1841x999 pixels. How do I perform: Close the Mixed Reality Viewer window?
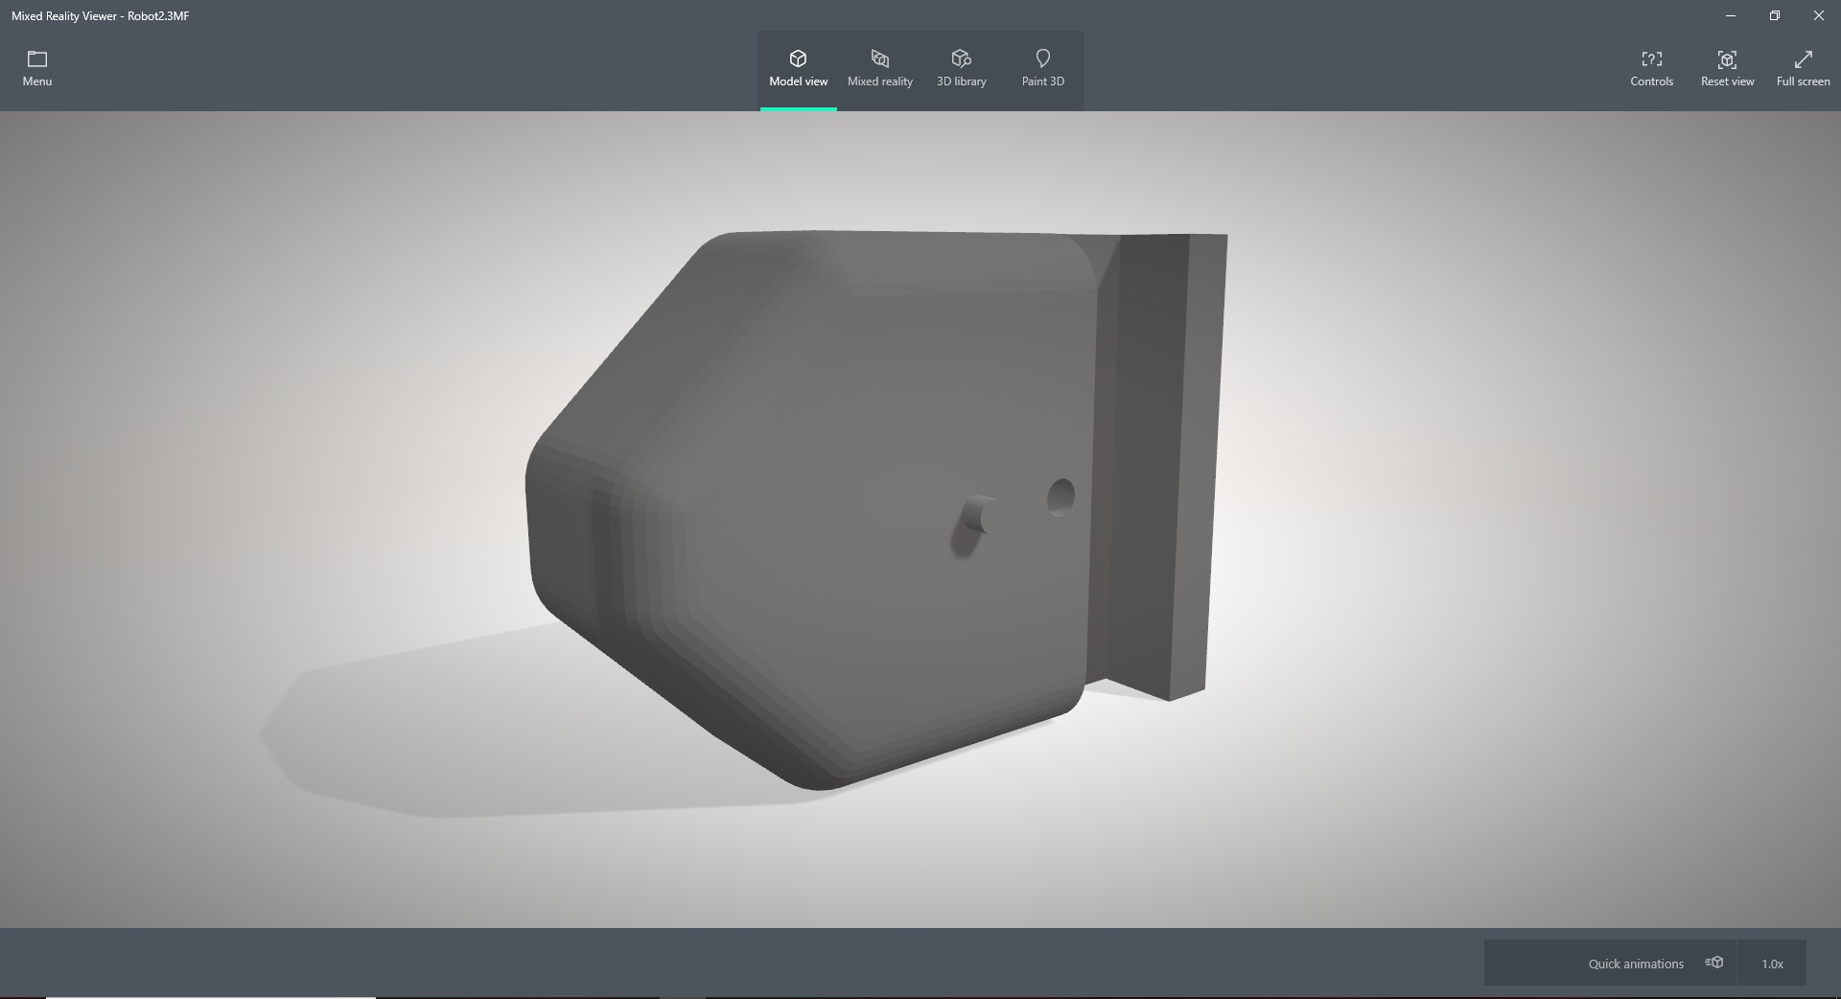tap(1819, 15)
